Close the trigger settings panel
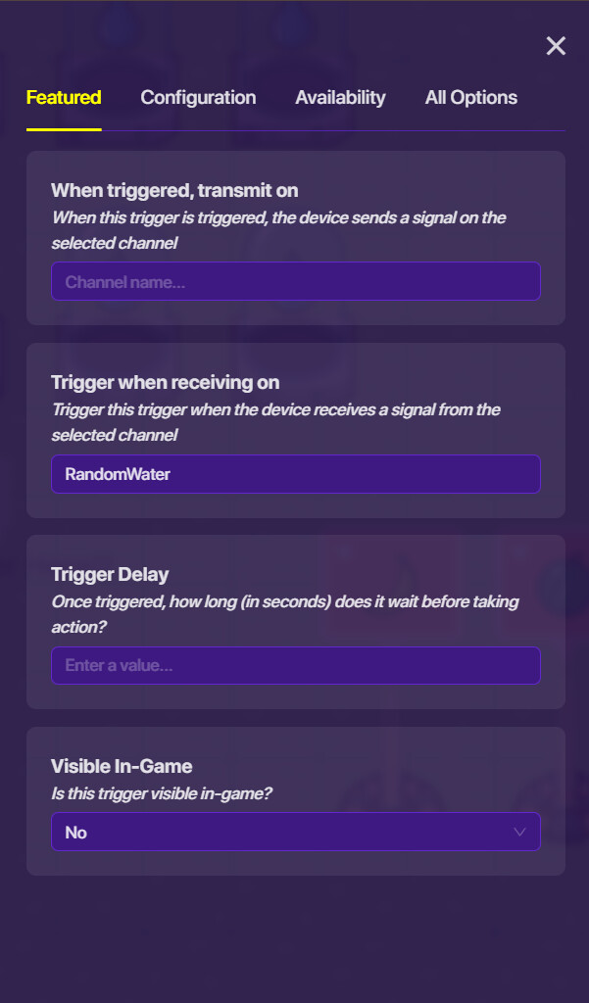589x1003 pixels. (556, 46)
